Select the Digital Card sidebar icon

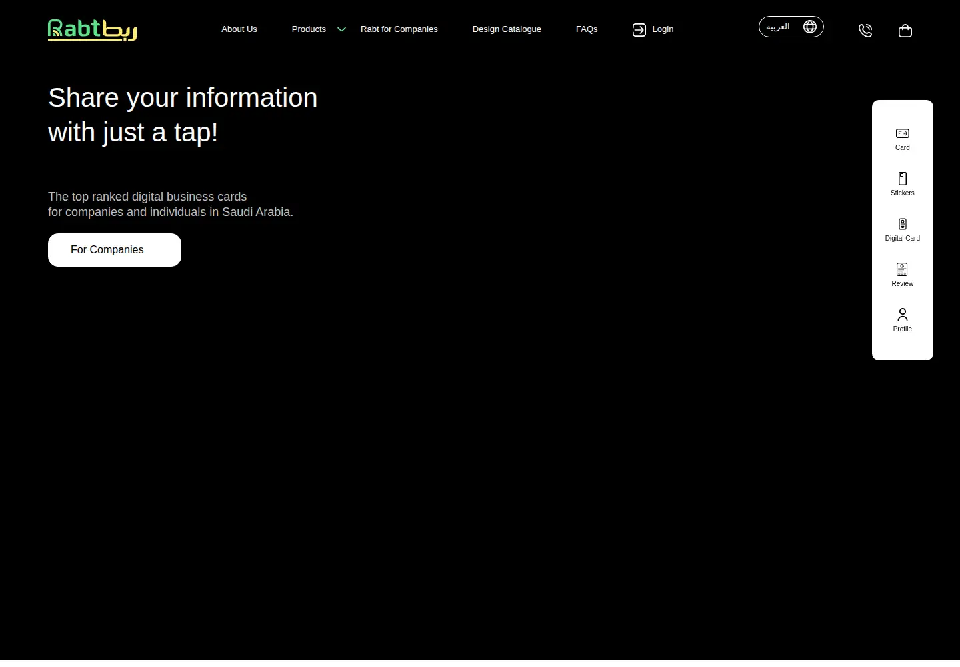(x=903, y=224)
